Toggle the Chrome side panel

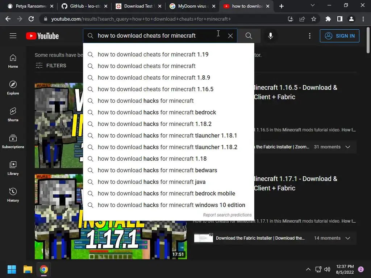tap(340, 19)
